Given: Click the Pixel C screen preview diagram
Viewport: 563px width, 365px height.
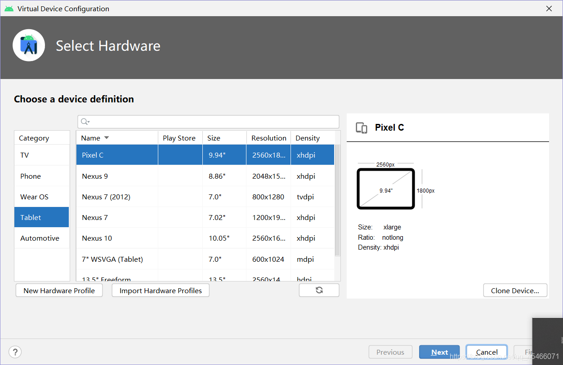Looking at the screenshot, I should click(x=386, y=189).
